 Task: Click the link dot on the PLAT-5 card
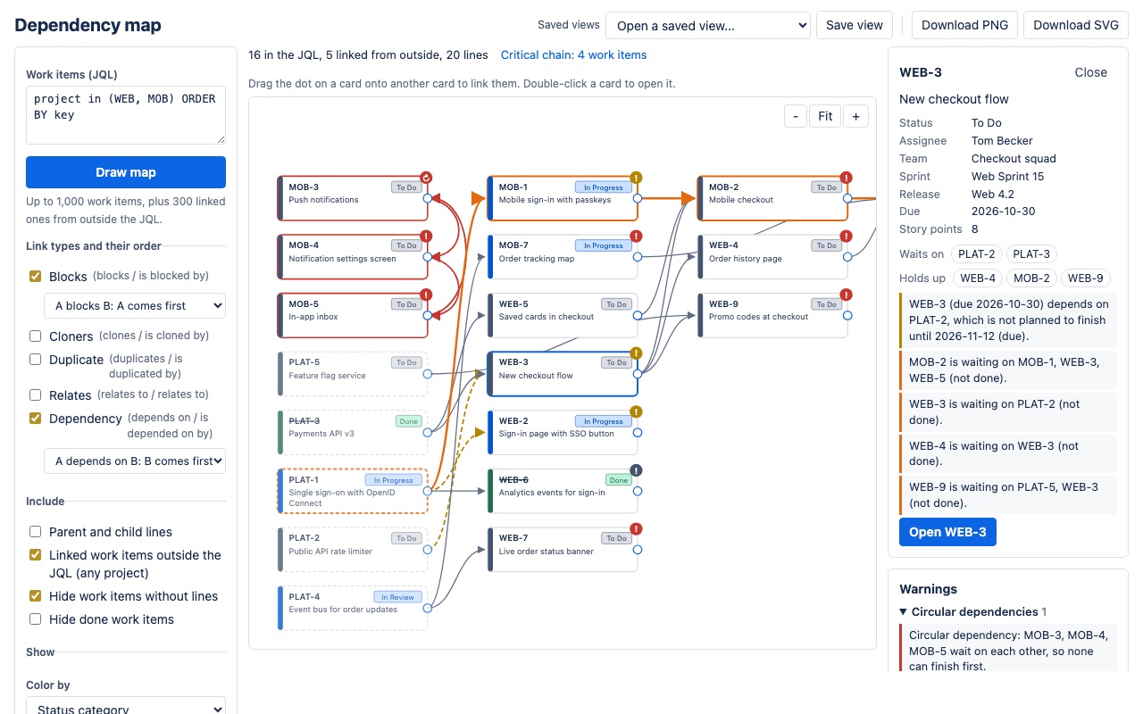point(428,374)
